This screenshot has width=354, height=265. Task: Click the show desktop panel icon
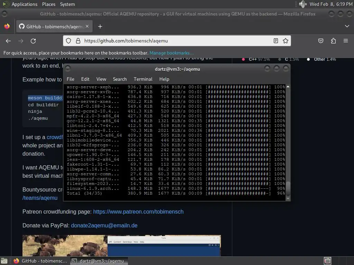4,261
